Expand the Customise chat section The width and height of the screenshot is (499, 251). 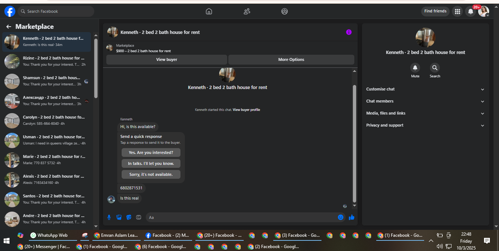[425, 89]
